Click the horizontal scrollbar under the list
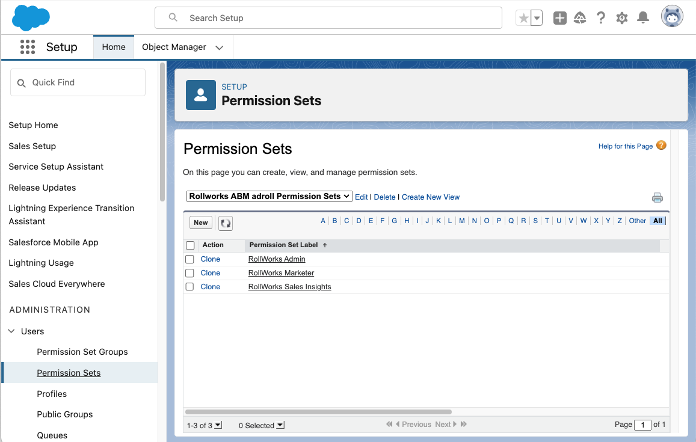Image resolution: width=696 pixels, height=442 pixels. click(318, 412)
